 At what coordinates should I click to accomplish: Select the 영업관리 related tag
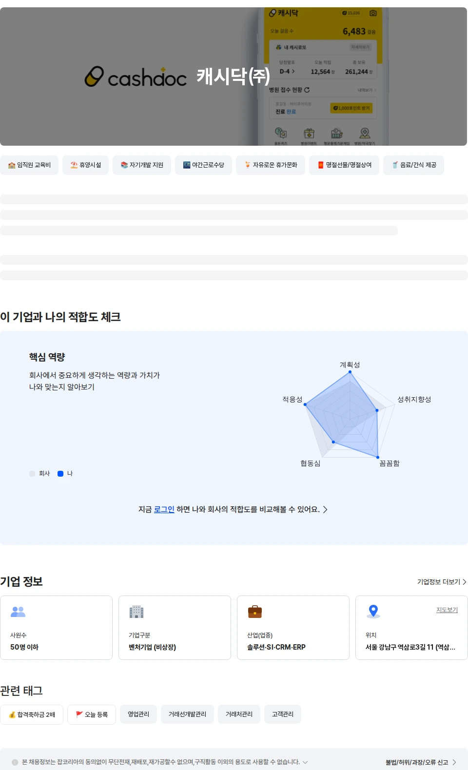point(138,714)
